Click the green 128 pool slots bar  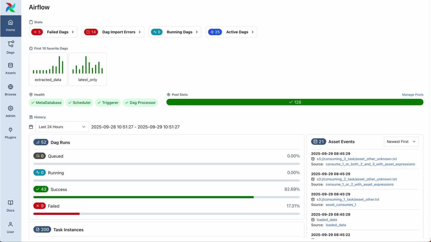tap(295, 102)
